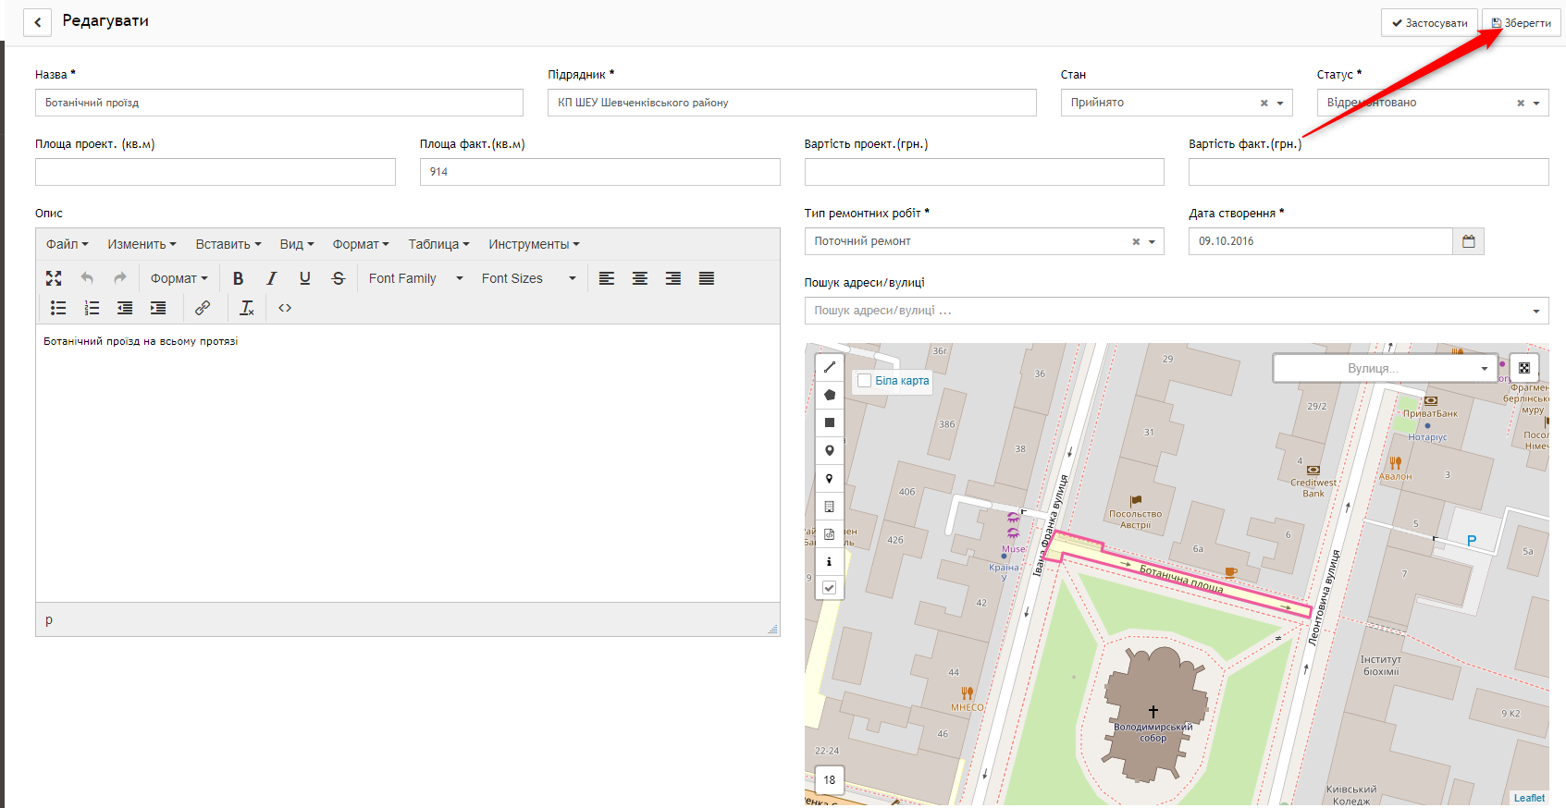This screenshot has width=1566, height=808.
Task: Select the draw polygon map tool
Action: (830, 395)
